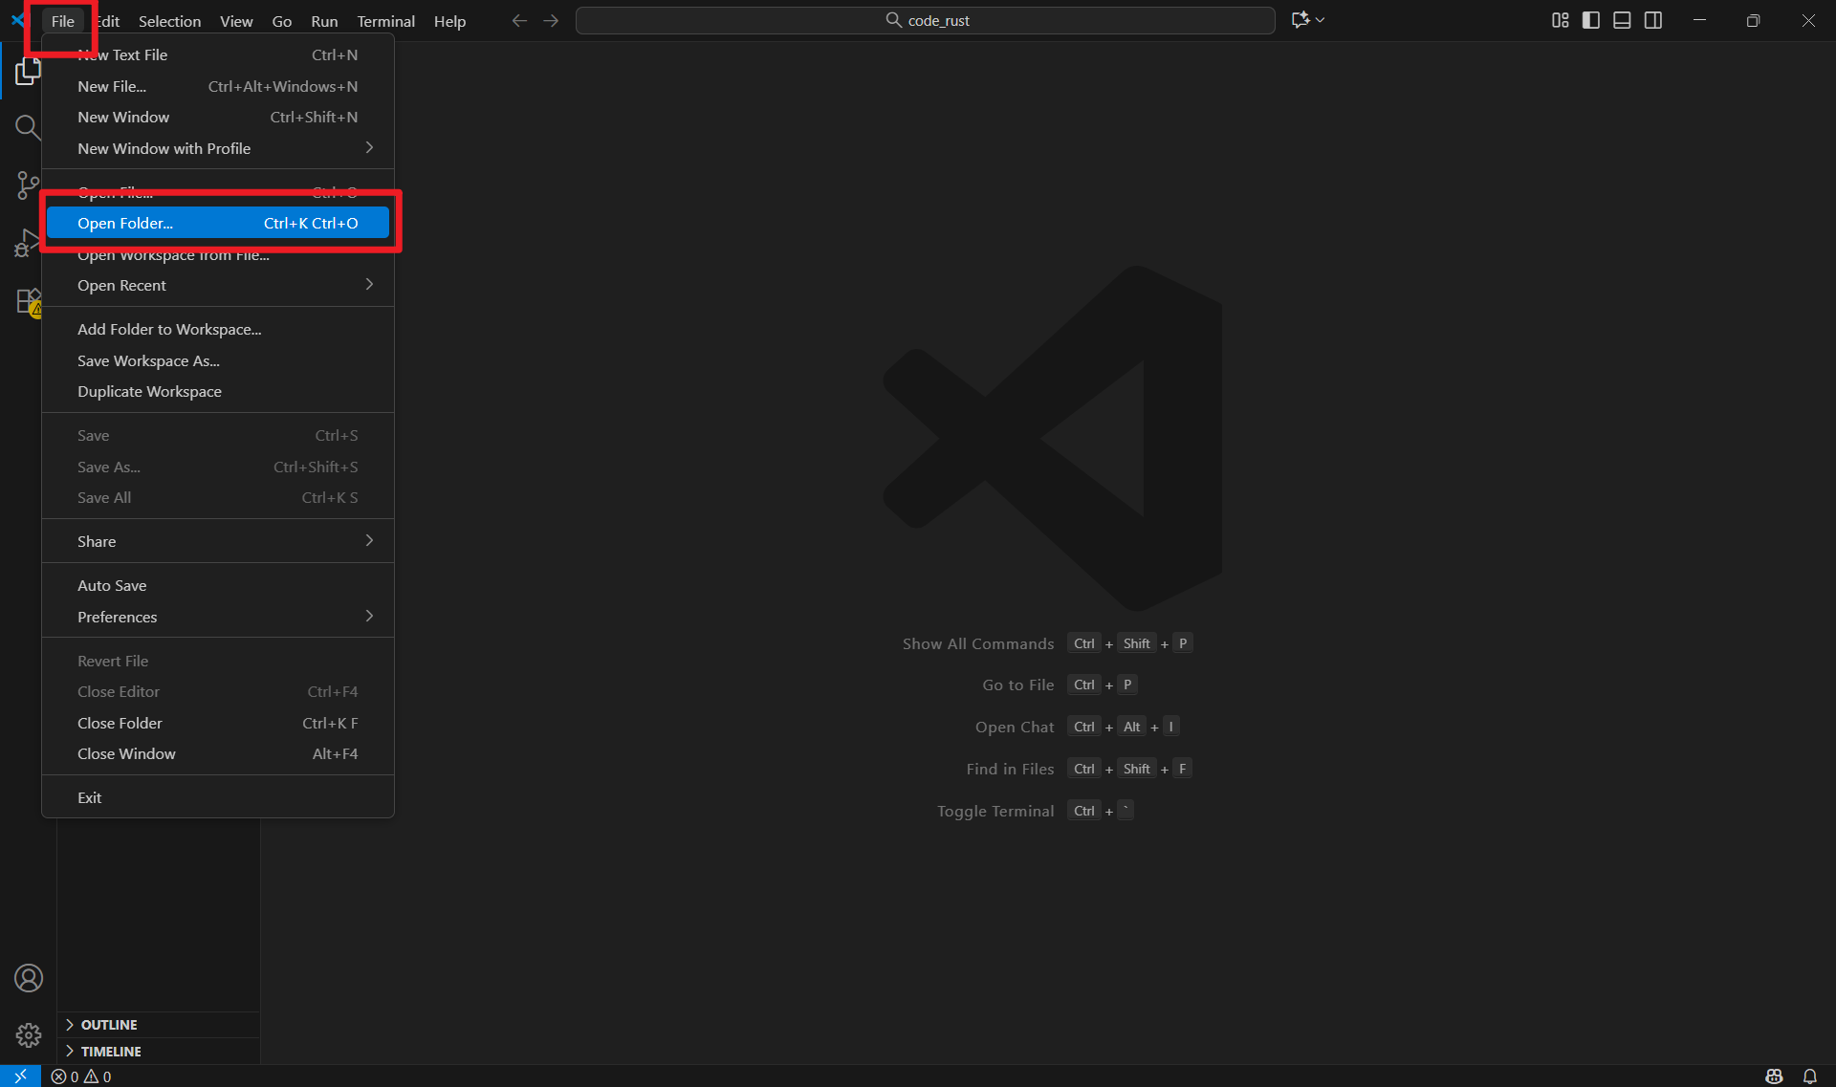This screenshot has width=1836, height=1087.
Task: Click the remote window icon in status bar
Action: [20, 1076]
